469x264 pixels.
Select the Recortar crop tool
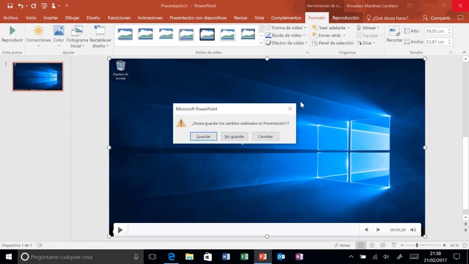pos(394,34)
